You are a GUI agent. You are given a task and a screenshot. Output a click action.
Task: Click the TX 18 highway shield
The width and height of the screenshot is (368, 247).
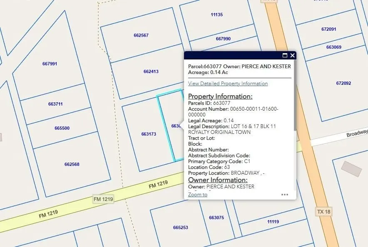point(323,212)
